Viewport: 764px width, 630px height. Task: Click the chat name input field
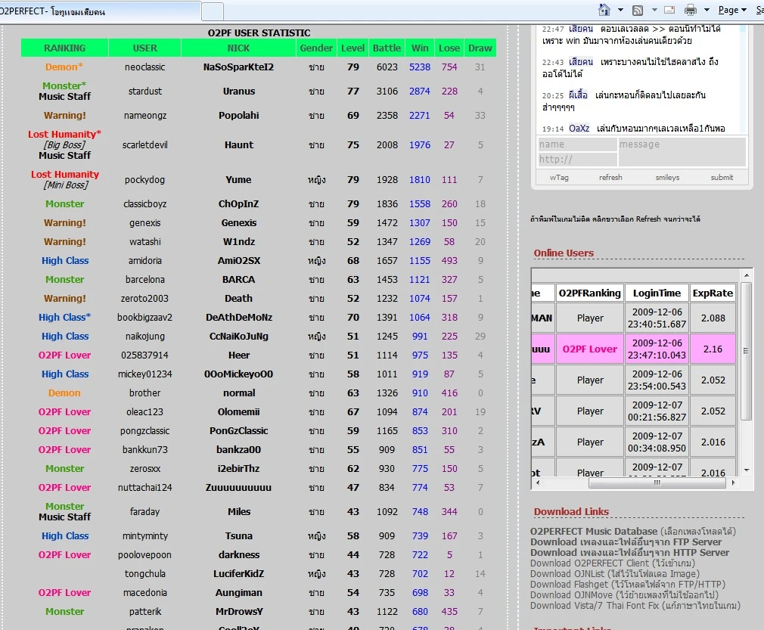click(x=577, y=144)
